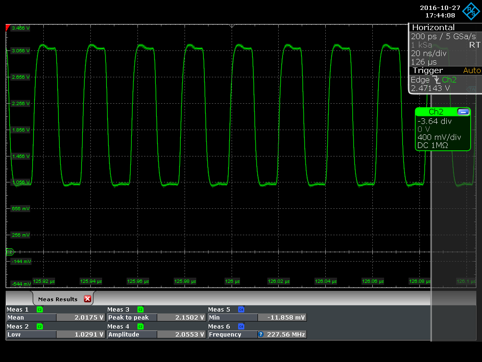Viewport: 482px width, 362px height.
Task: Open the Trigger settings header
Action: pyautogui.click(x=427, y=71)
